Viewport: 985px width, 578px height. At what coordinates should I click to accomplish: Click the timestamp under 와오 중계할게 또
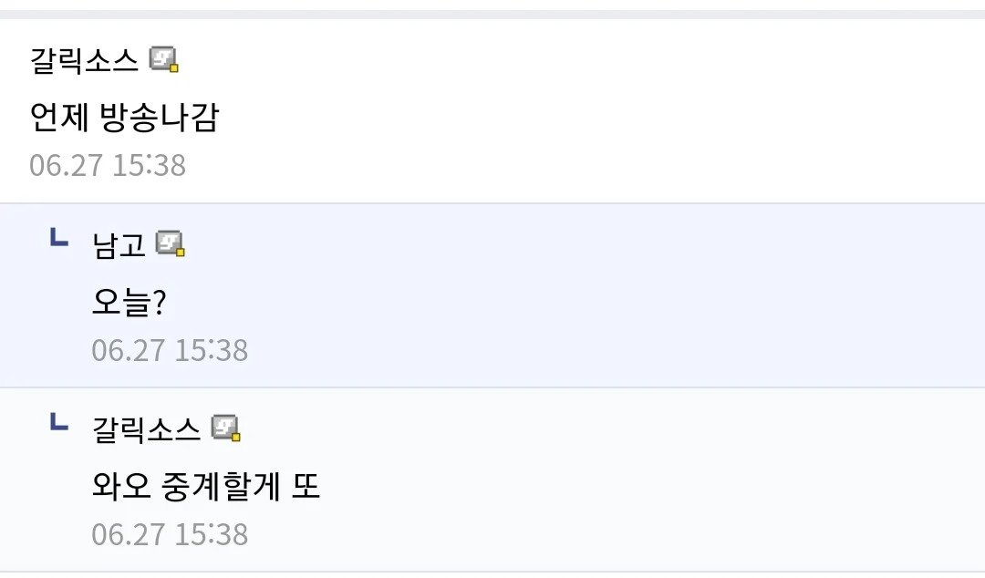(x=170, y=534)
